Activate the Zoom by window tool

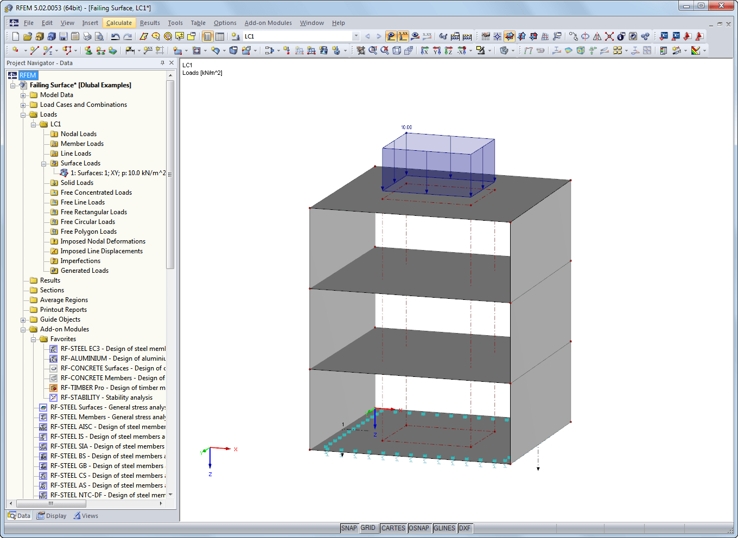pyautogui.click(x=373, y=50)
